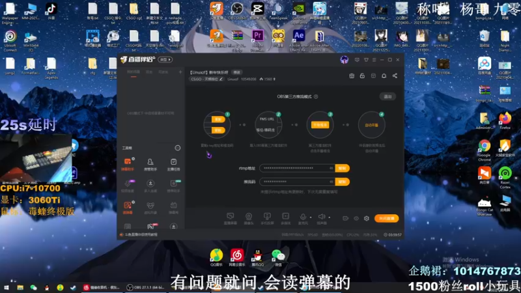Click the lower 复制 button in the step 1 circle
The height and width of the screenshot is (293, 521).
tap(218, 130)
